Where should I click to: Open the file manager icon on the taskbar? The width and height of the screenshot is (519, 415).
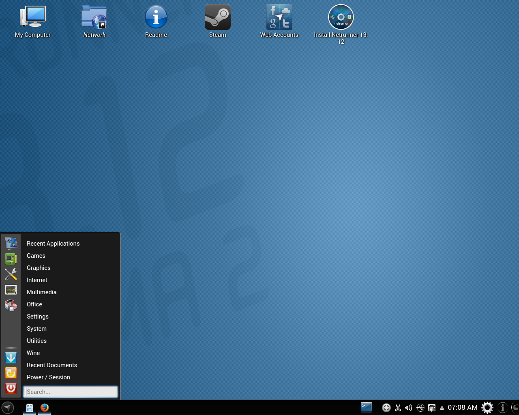(x=30, y=408)
